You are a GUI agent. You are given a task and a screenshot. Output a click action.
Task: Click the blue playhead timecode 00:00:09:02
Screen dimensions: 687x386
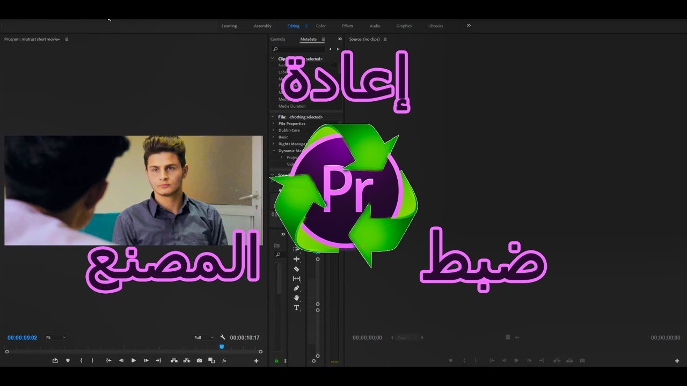(x=22, y=338)
